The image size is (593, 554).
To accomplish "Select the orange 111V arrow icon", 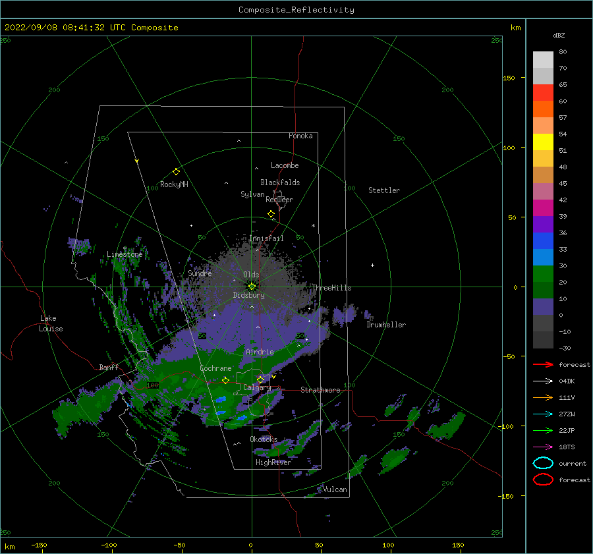I will pos(543,397).
